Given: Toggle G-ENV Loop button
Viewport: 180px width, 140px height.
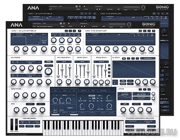Looking at the screenshot, I should click(123, 81).
